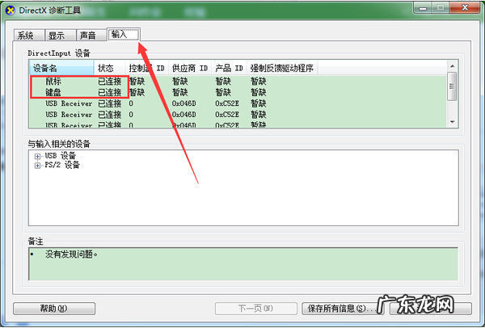Select the 输入 tab

tap(124, 34)
